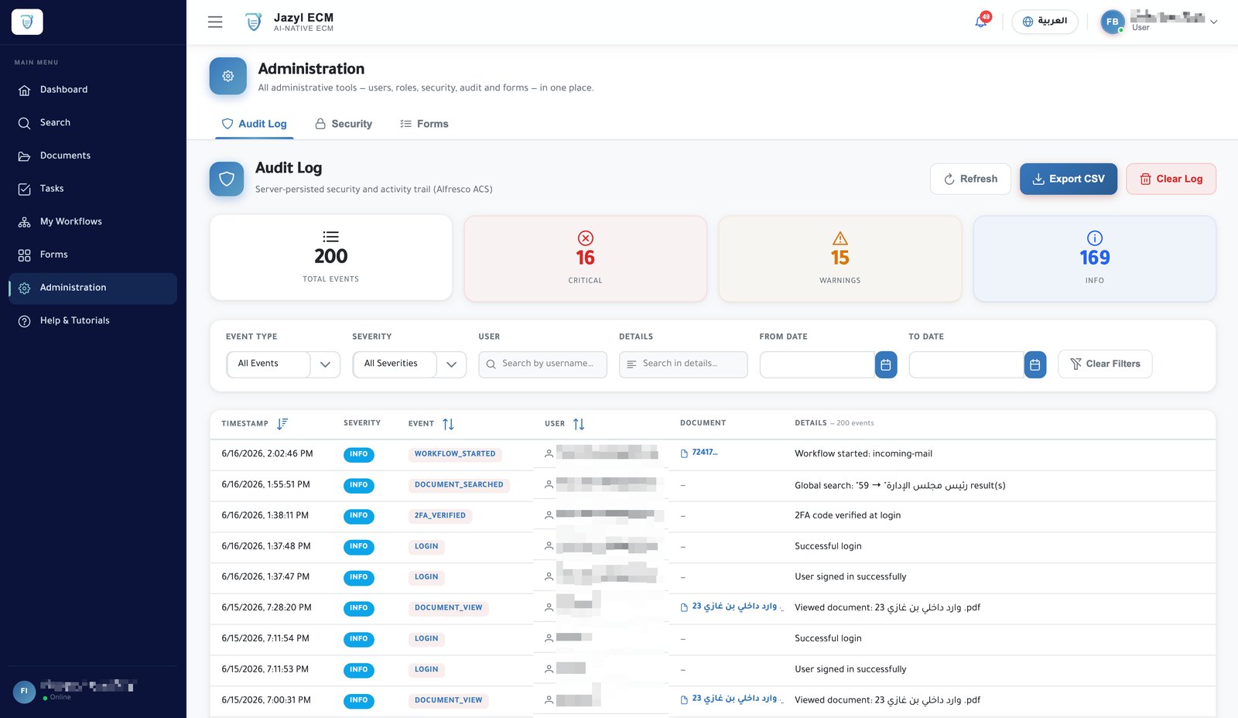Click the Info circle icon on 169 card

(1095, 238)
